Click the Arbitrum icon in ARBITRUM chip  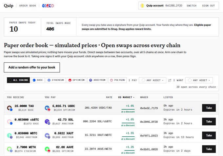coord(91,80)
